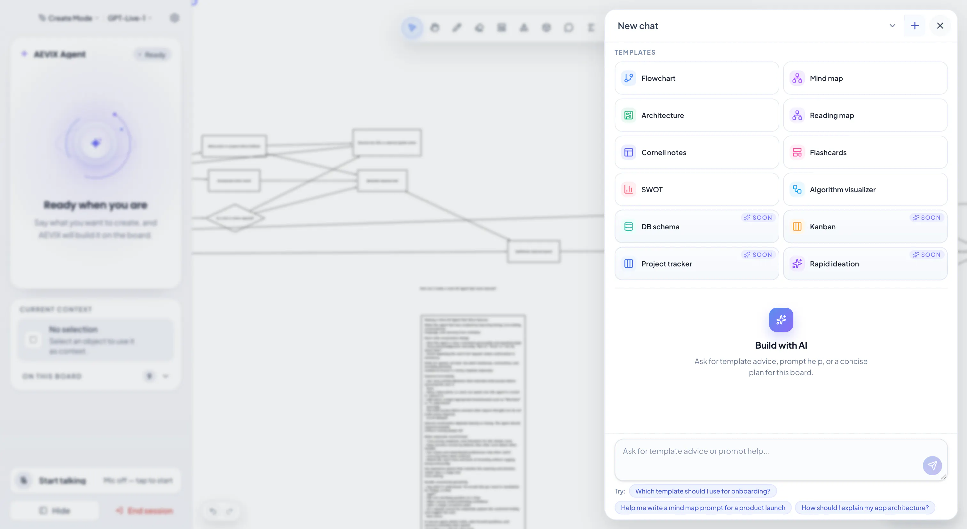The image size is (967, 529).
Task: Pick the pencil draw tool in toolbar
Action: [457, 28]
